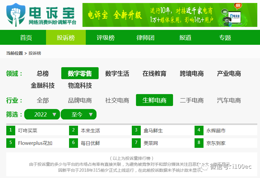260x178 pixels.
Task: Click the green rank 6 number badge
Action: 74,143
